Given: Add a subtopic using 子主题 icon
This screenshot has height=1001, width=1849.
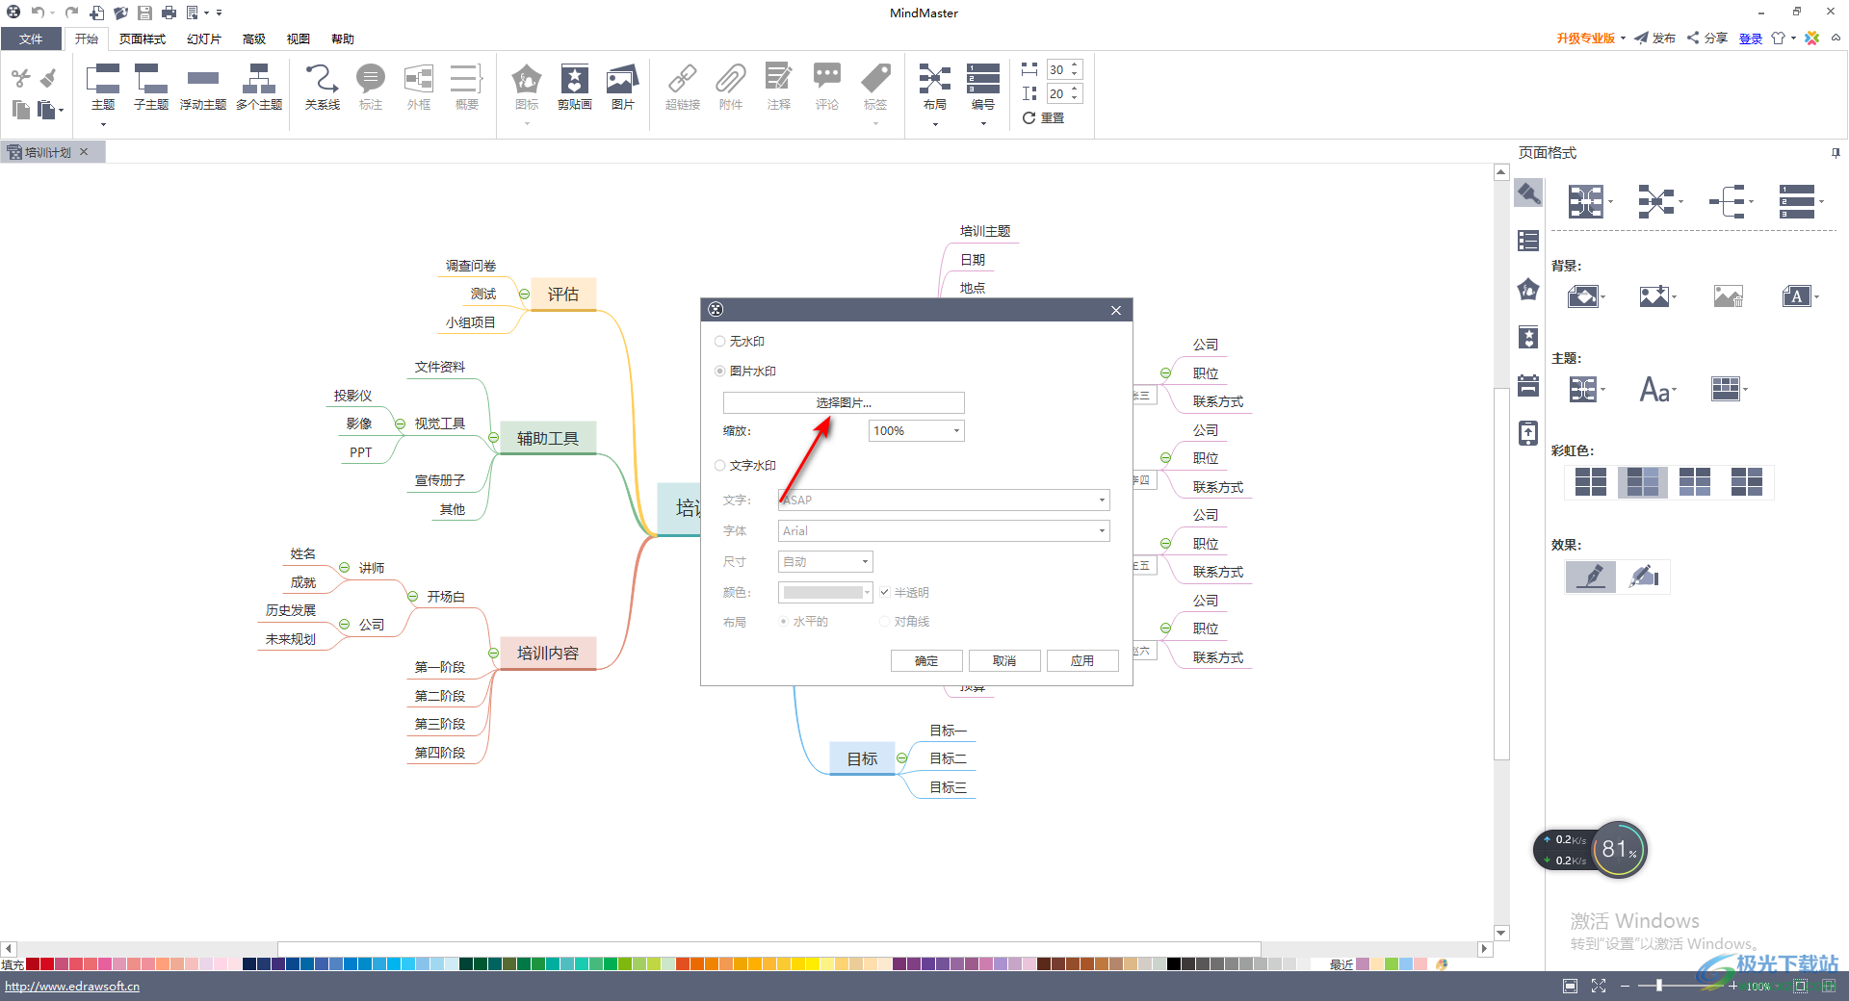Looking at the screenshot, I should tap(151, 87).
